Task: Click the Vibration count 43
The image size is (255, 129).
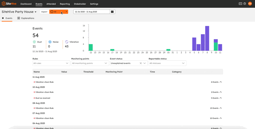Action: [67, 47]
